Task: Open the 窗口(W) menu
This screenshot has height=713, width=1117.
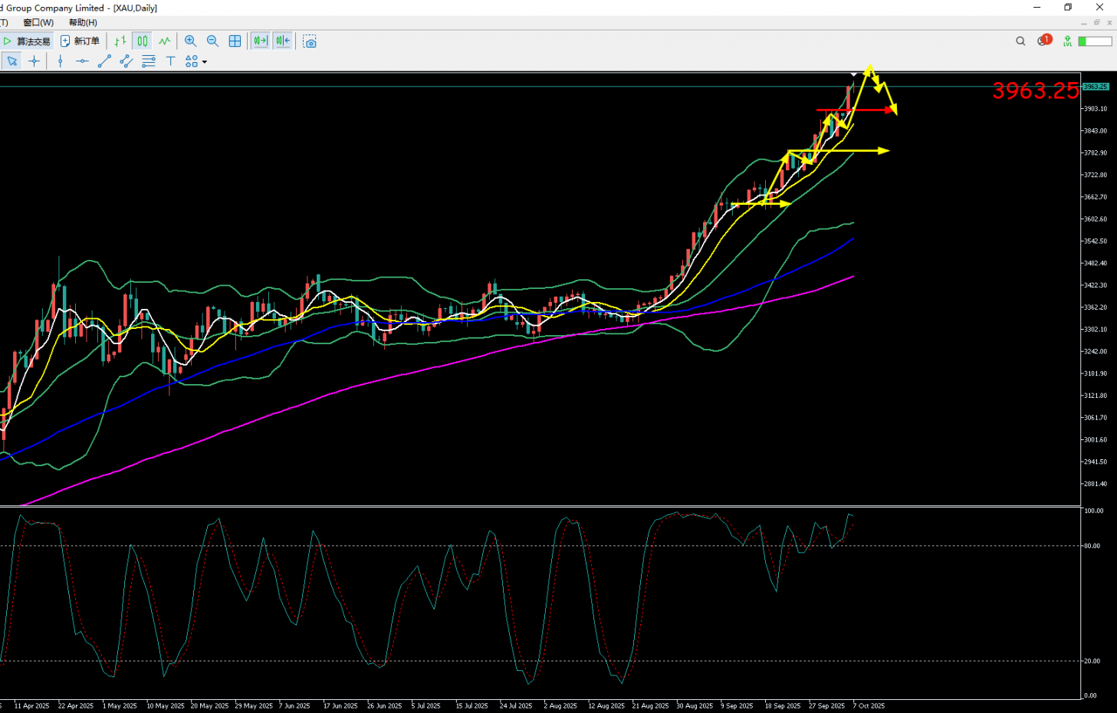Action: (x=38, y=22)
